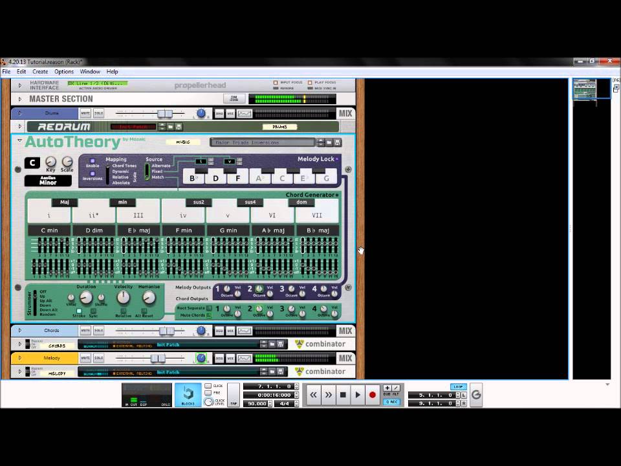Expand the Hardware Interface device
Image resolution: width=621 pixels, height=466 pixels.
tap(20, 85)
